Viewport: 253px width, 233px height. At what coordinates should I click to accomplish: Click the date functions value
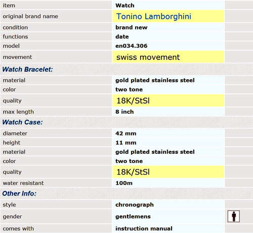(x=122, y=37)
